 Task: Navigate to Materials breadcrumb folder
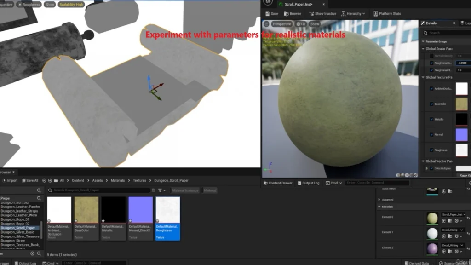pos(118,180)
